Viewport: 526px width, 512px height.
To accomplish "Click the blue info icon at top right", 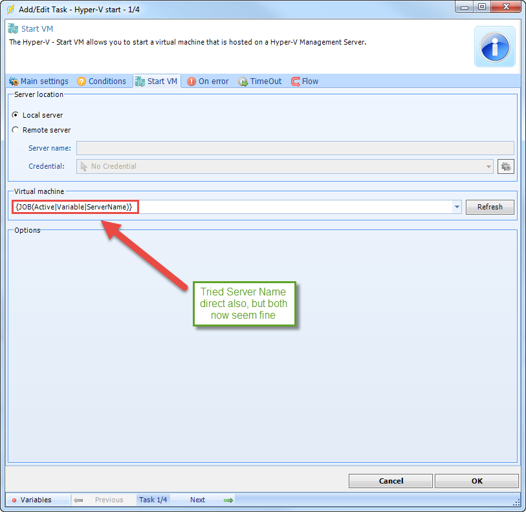I will tap(495, 47).
